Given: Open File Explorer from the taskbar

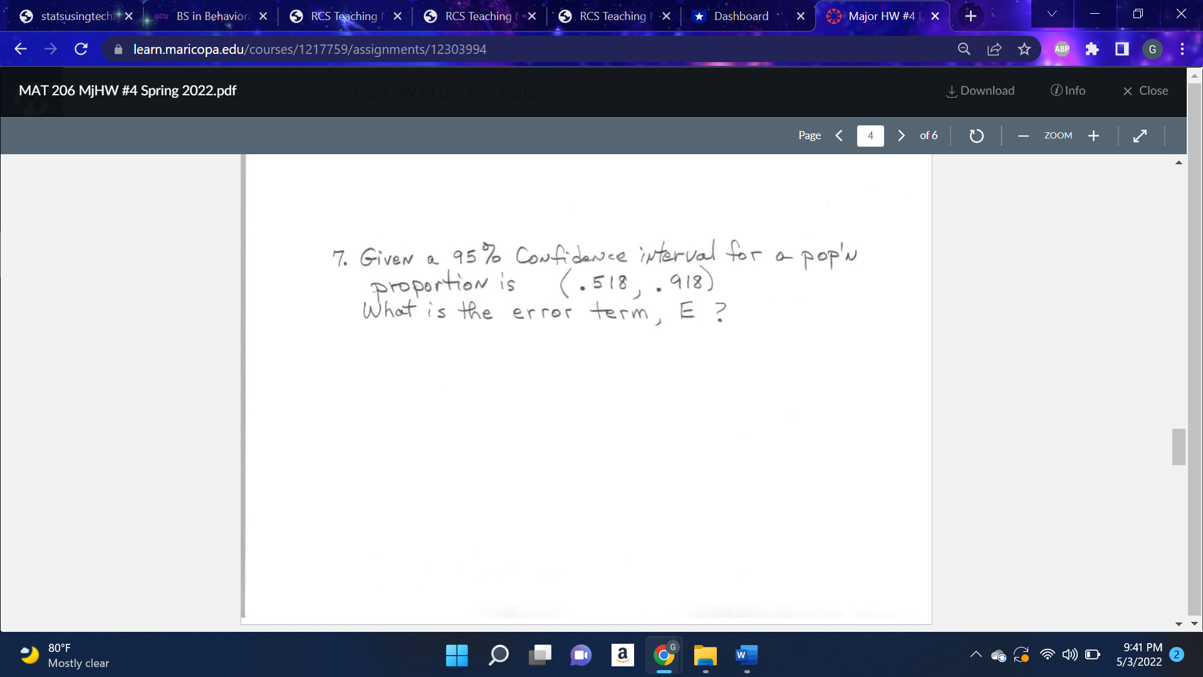Looking at the screenshot, I should pos(705,655).
